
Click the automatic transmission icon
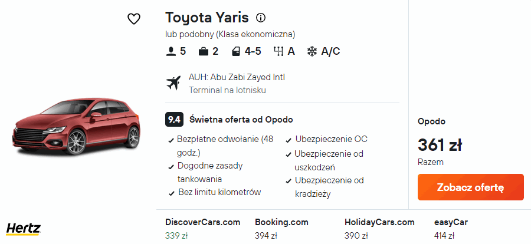[278, 52]
